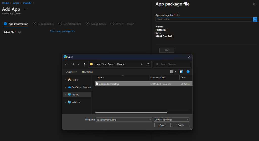Switch to the Detection rules tab
Viewport: 259px width, 141px height.
coord(70,24)
